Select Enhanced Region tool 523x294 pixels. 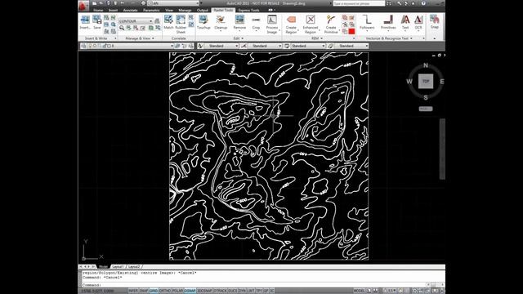coord(311,24)
